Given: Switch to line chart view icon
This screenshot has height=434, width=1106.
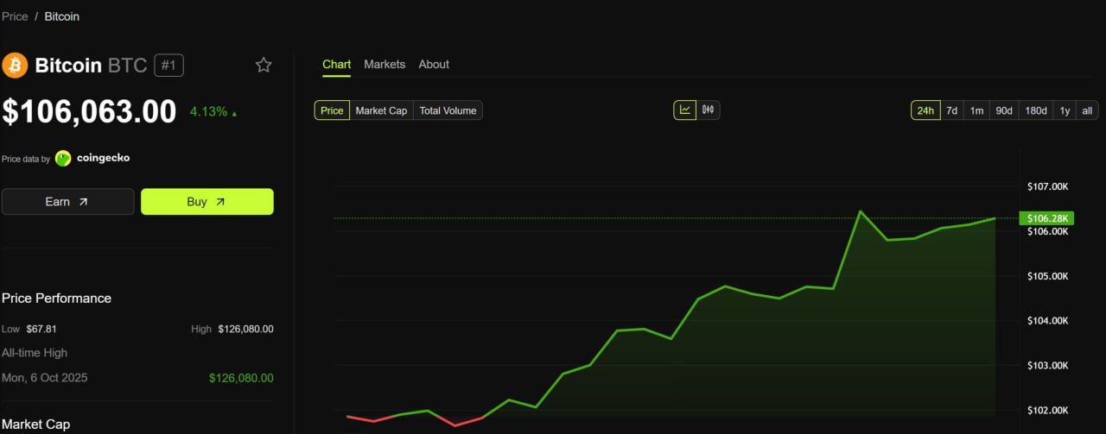Looking at the screenshot, I should coord(684,110).
